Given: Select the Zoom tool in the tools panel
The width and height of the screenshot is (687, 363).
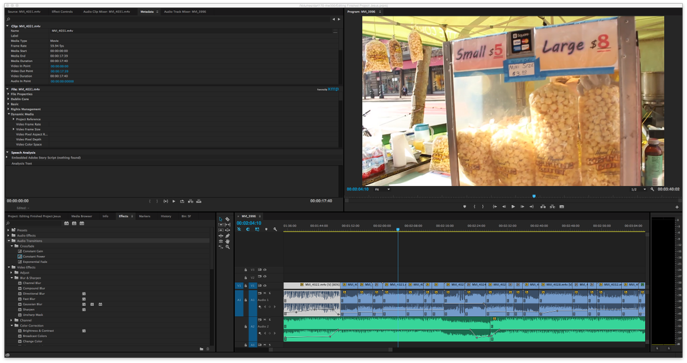Looking at the screenshot, I should pos(228,247).
